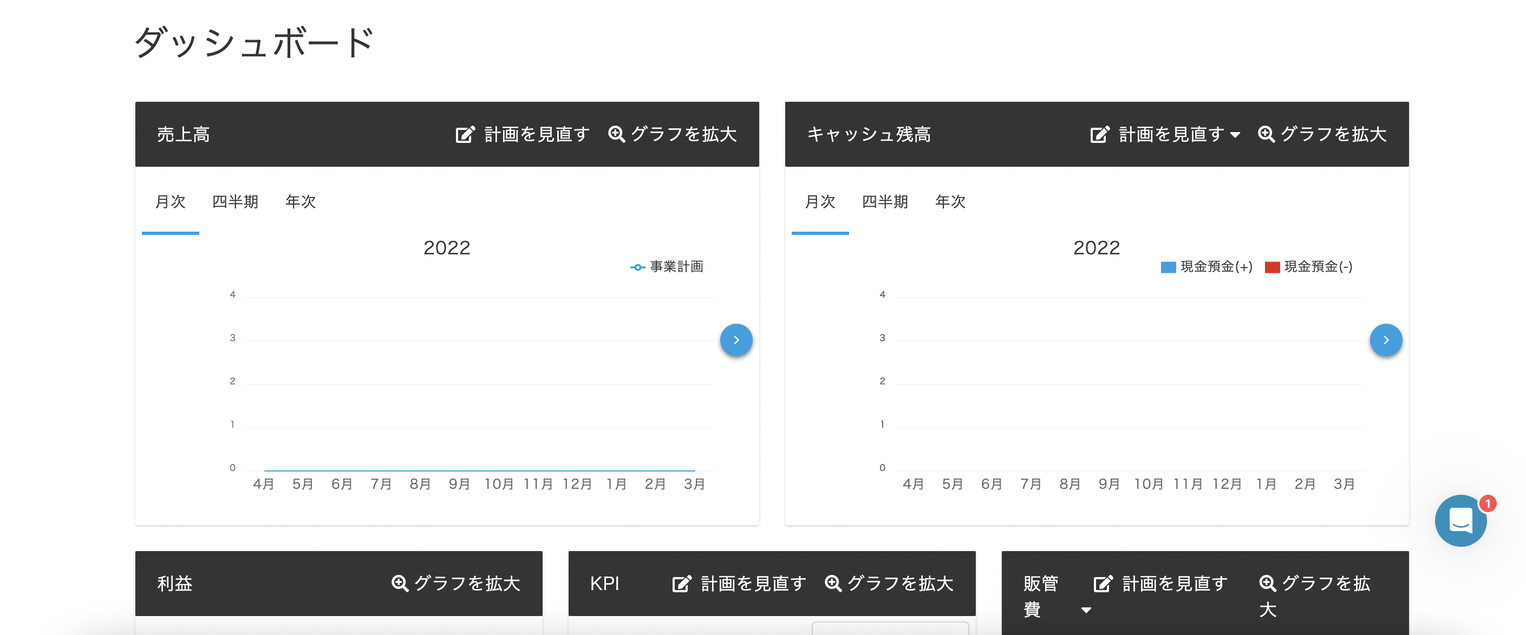1526x635 pixels.
Task: Click 2022 title on キャッシュ残高 chart
Action: coord(1097,247)
